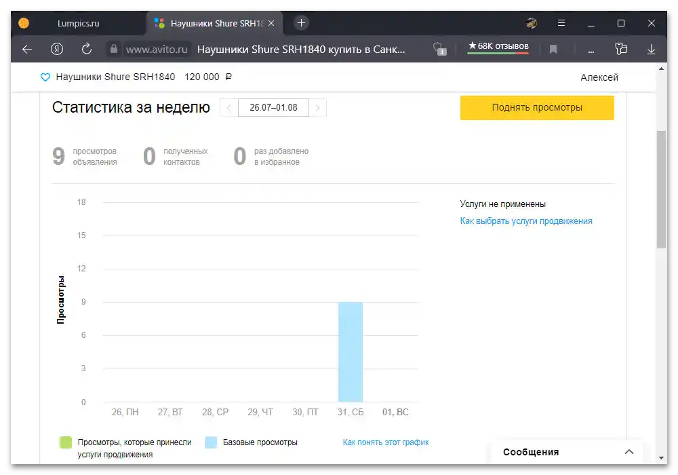The width and height of the screenshot is (678, 475).
Task: Open the Как выбрать услуги продвижения link
Action: [x=526, y=221]
